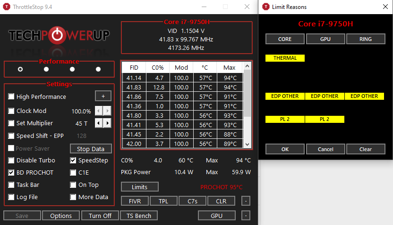393x225 pixels.
Task: Click Cancel in Limit Reasons window
Action: coord(325,149)
